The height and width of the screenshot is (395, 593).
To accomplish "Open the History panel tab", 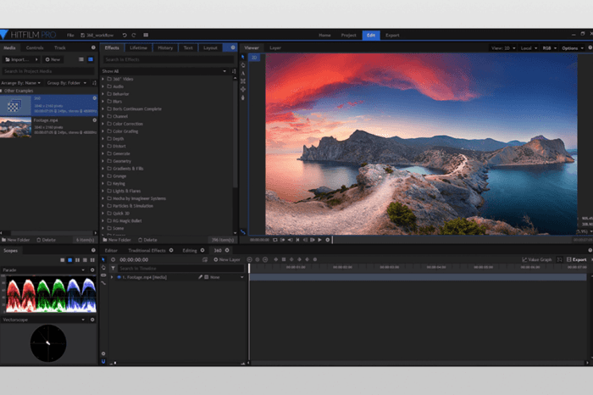I will [165, 47].
